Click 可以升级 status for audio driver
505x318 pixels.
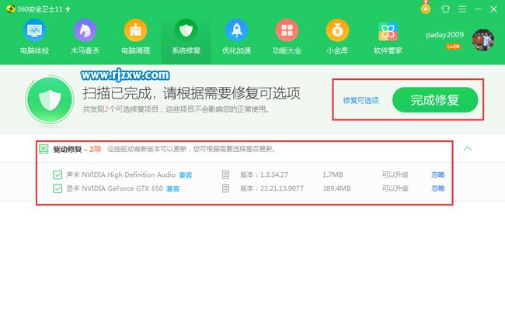click(x=395, y=175)
